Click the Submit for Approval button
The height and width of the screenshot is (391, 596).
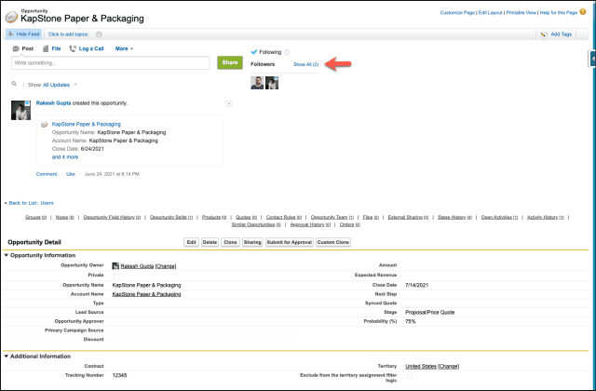(x=290, y=242)
